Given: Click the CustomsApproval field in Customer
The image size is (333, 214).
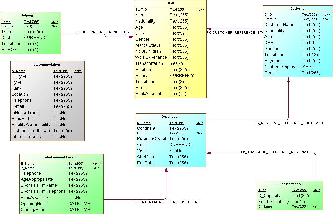Looking at the screenshot, I should [x=281, y=67].
